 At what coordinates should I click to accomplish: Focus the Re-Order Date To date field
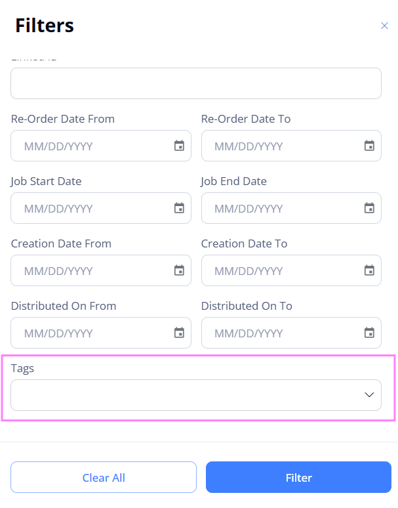tap(291, 146)
